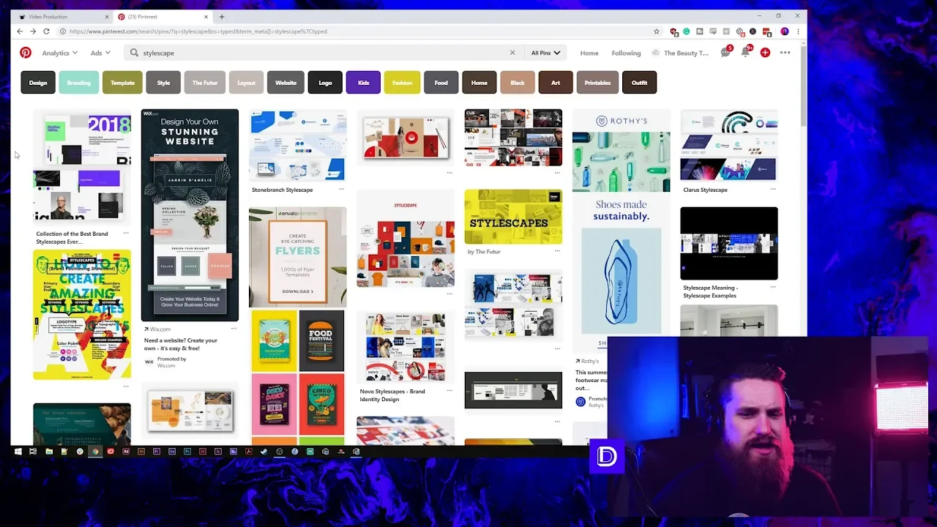
Task: Clear the search with X icon
Action: click(512, 53)
